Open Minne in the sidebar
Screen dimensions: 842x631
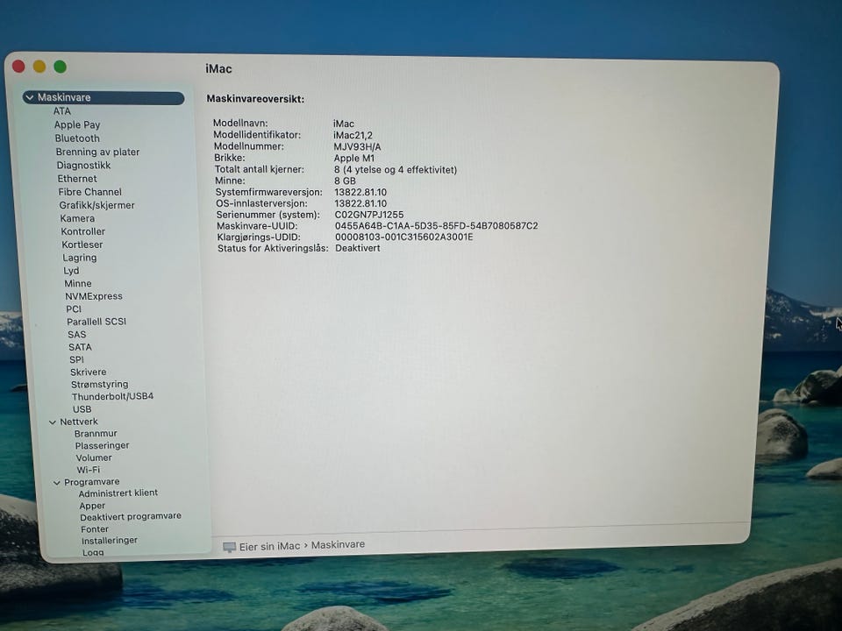[78, 283]
